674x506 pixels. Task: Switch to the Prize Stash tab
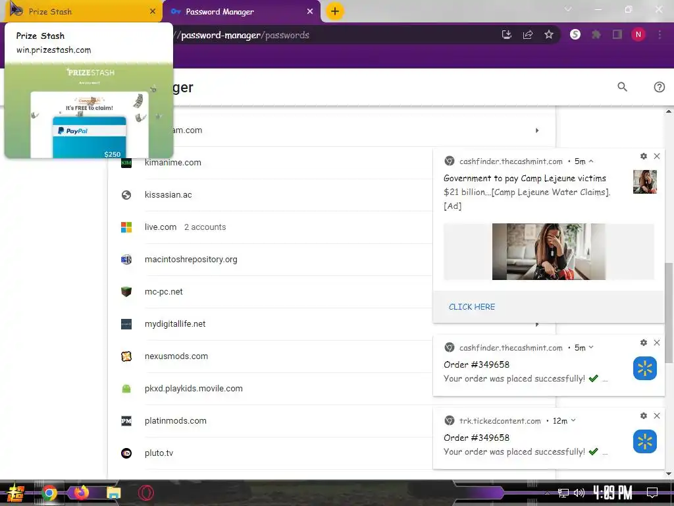[82, 11]
